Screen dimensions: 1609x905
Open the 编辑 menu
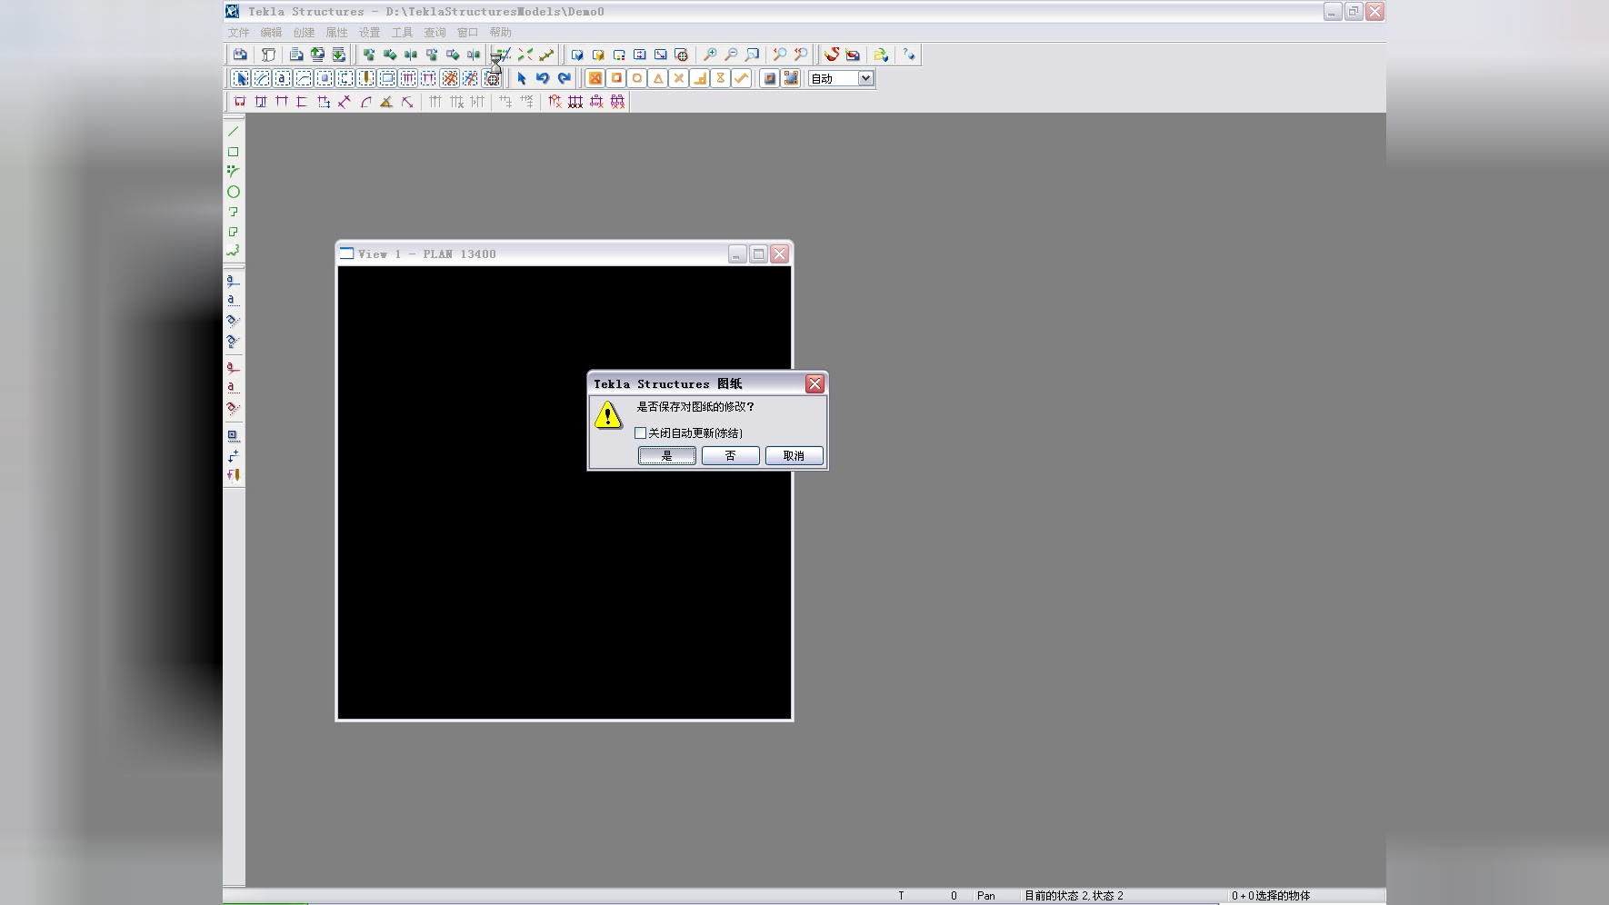pyautogui.click(x=271, y=32)
